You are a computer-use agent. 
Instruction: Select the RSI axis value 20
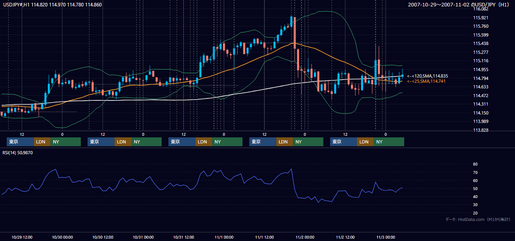pyautogui.click(x=475, y=213)
